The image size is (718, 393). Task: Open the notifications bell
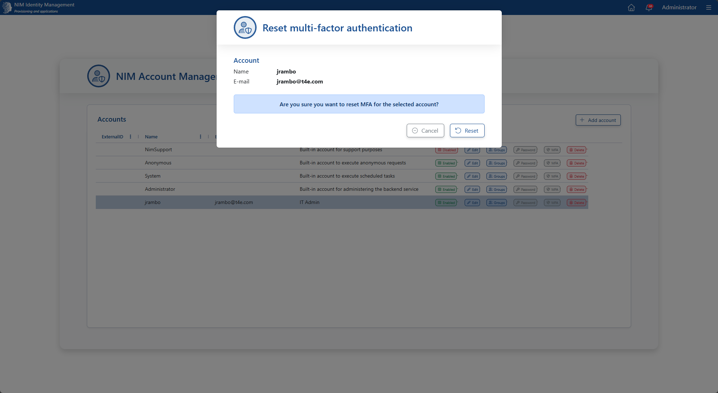649,7
